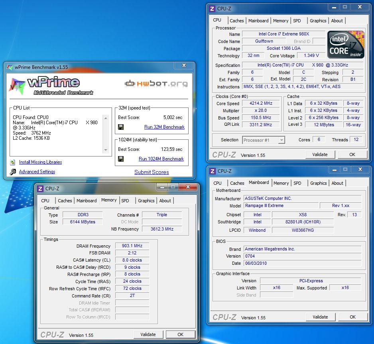Click the Core Speed 4214.2 MHz value
Viewport: 374px width, 344px height.
[261, 103]
